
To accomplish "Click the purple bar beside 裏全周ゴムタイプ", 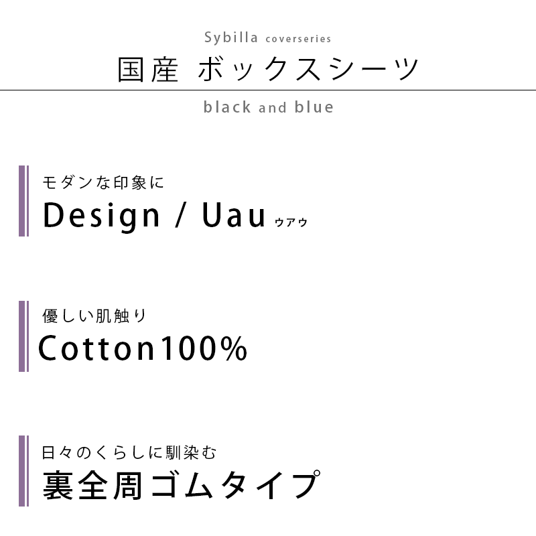I will point(23,471).
